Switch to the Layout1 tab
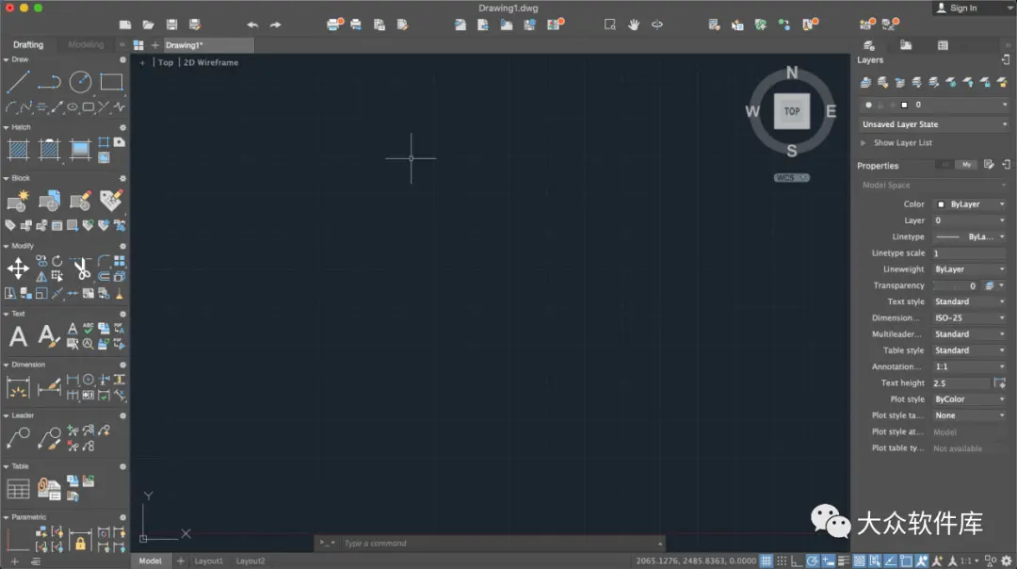 [x=209, y=561]
